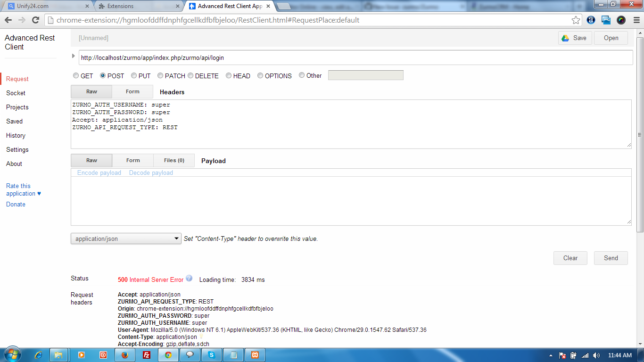The width and height of the screenshot is (644, 362).
Task: Open XAMPP from the taskbar
Action: pos(255,355)
